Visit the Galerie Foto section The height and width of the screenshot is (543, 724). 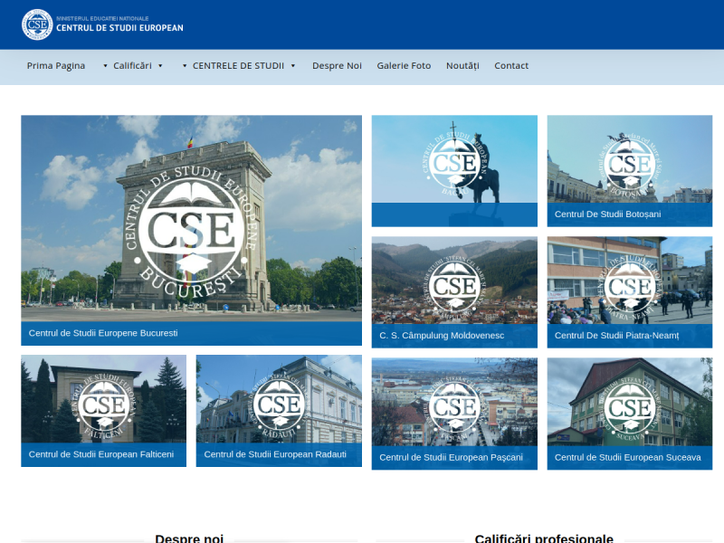point(404,65)
